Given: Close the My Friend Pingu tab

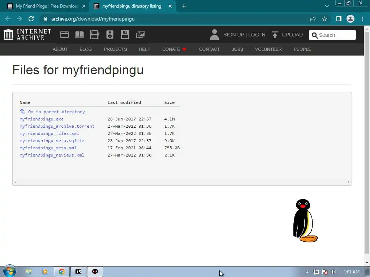Looking at the screenshot, I should 84,6.
